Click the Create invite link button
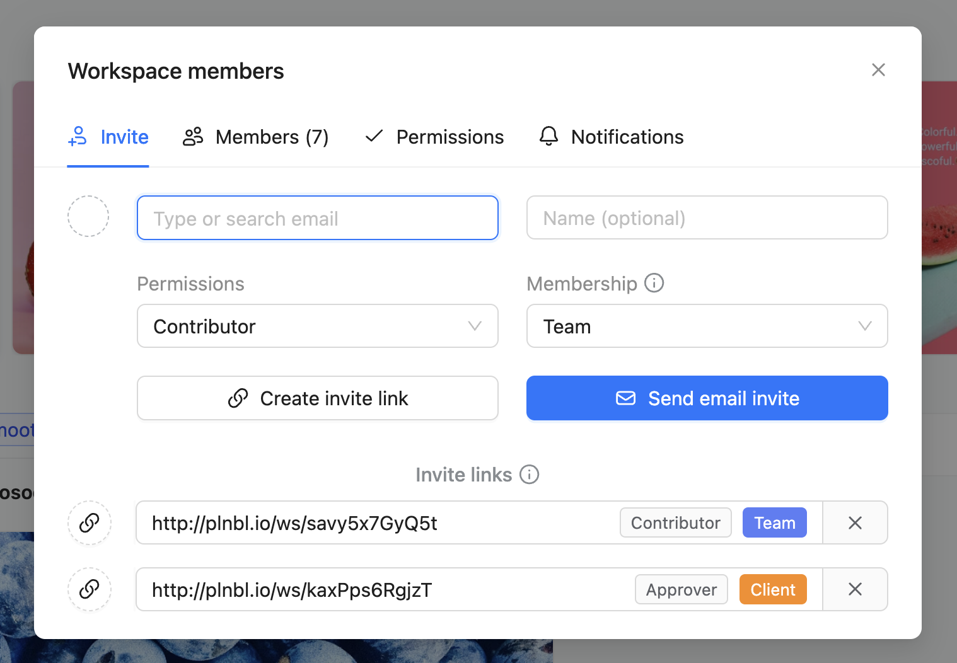957x663 pixels. click(317, 398)
